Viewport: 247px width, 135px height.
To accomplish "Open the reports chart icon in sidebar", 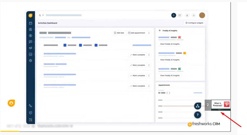I will click(30, 54).
